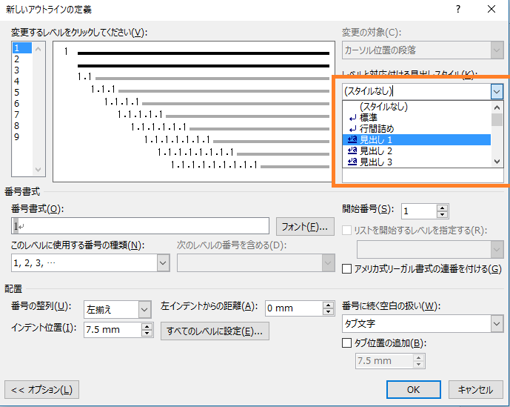The width and height of the screenshot is (510, 407).
Task: Select level 6 in the level list
Action: click(x=21, y=104)
